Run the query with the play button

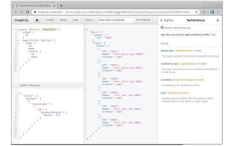click(37, 20)
